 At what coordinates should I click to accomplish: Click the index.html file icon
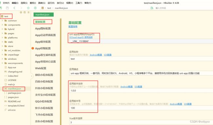6,76
